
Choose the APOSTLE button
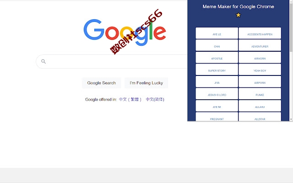click(x=217, y=57)
